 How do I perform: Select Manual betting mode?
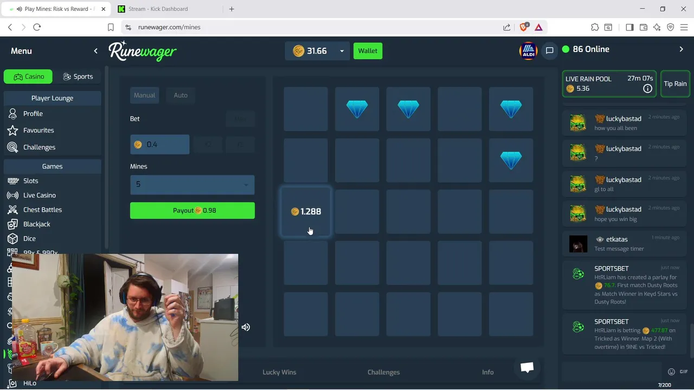click(x=145, y=95)
